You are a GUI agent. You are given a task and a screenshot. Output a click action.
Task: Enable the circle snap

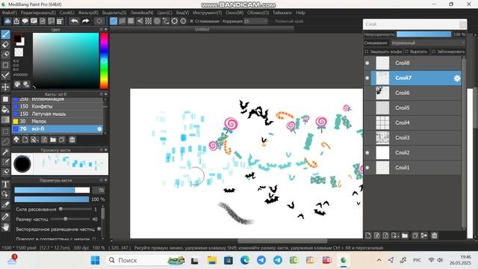tap(157, 21)
